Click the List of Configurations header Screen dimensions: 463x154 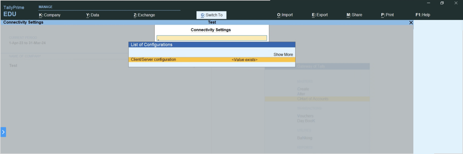(212, 45)
